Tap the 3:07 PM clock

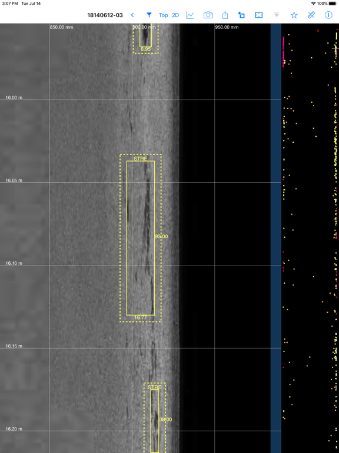coord(10,4)
